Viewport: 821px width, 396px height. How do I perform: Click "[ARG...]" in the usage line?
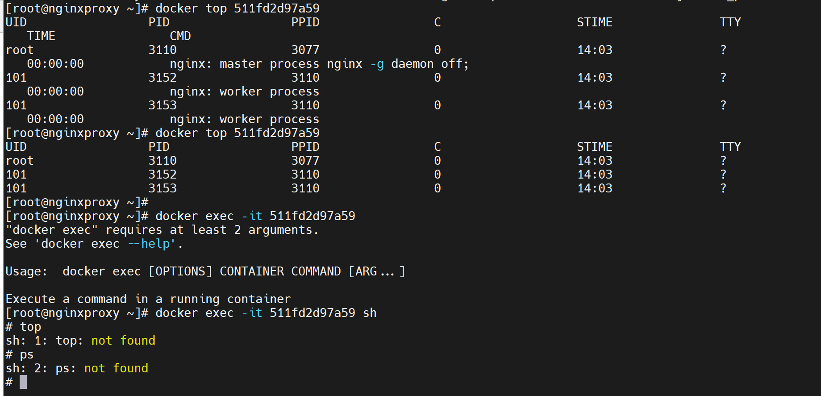pos(377,271)
